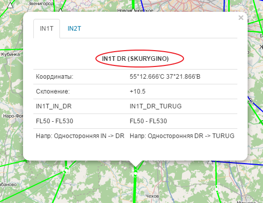Switch to the IN2T tab
This screenshot has width=263, height=203.
tap(74, 29)
